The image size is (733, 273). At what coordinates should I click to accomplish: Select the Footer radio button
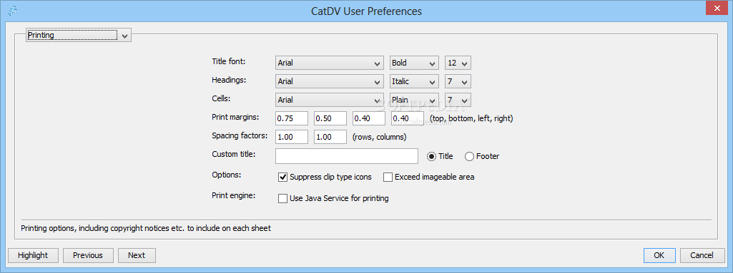click(x=469, y=157)
